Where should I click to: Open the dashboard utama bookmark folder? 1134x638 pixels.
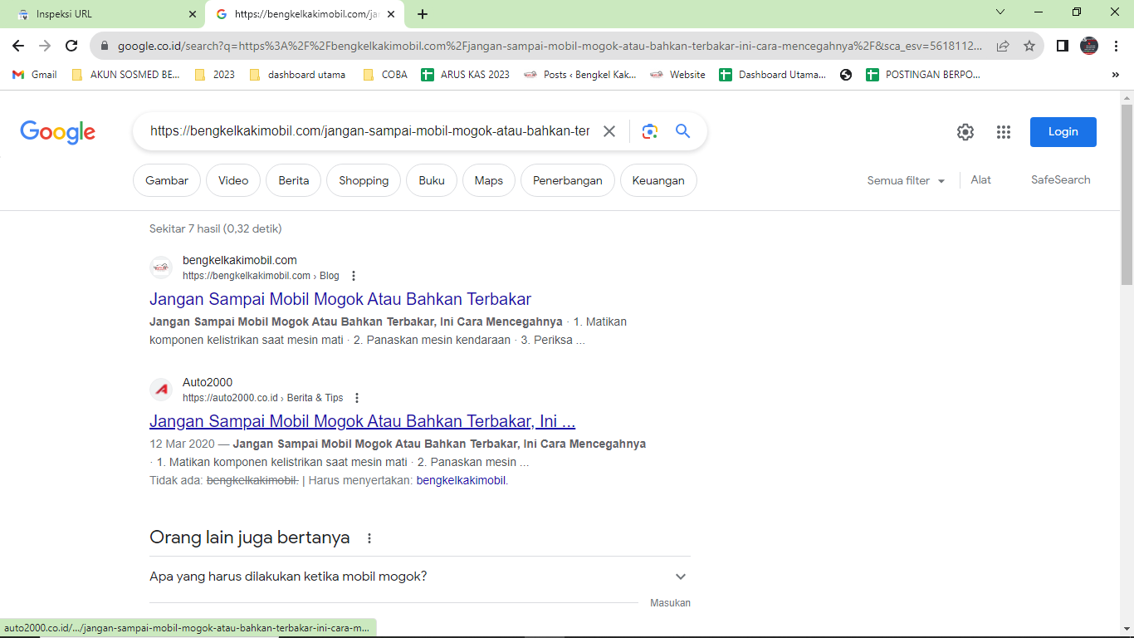[x=297, y=75]
